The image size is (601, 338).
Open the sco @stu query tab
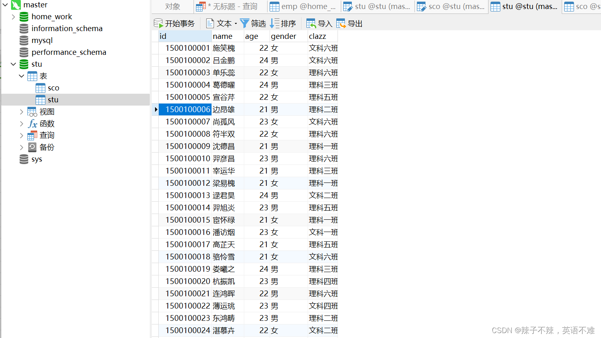(451, 7)
